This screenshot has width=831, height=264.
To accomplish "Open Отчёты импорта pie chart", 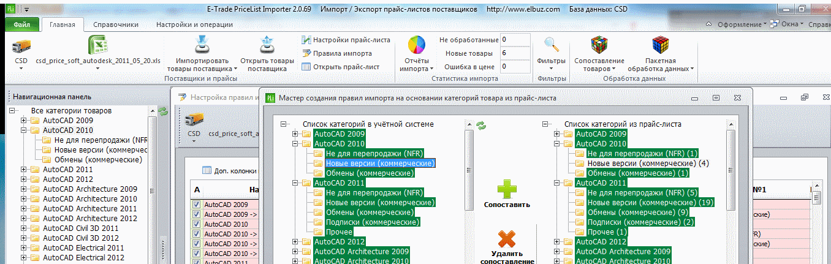I will coord(417,46).
